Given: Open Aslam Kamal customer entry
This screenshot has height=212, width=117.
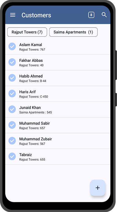Looking at the screenshot, I should pos(58,47).
